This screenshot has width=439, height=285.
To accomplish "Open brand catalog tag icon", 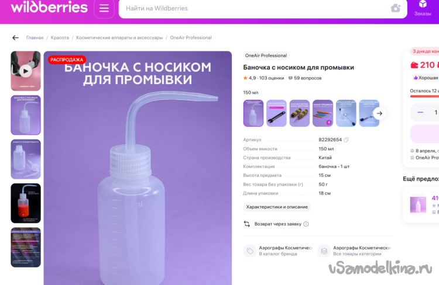I will [x=250, y=251].
